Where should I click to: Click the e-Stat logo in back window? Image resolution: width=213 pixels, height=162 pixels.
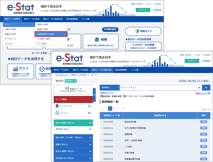tap(21, 8)
